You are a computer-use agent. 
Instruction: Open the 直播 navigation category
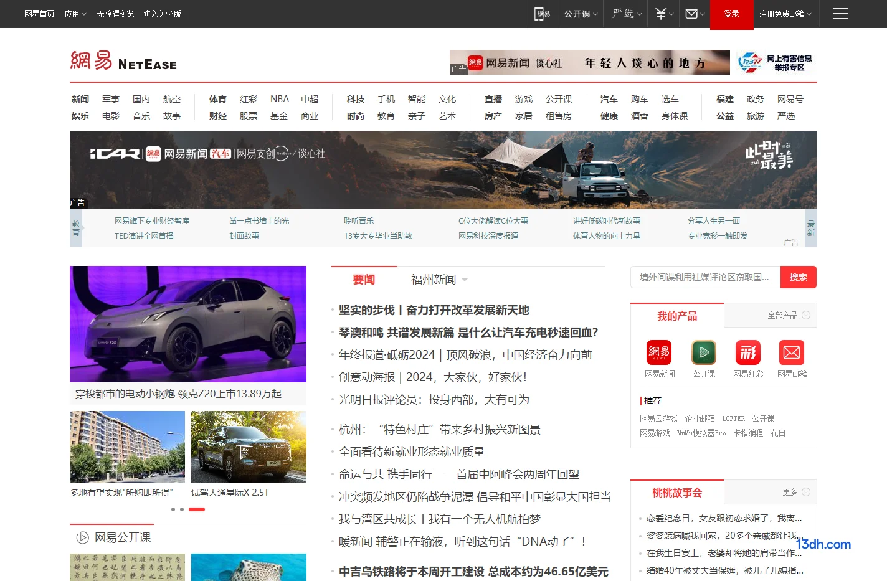(x=493, y=99)
